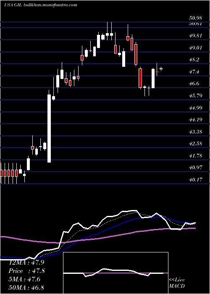Select the 41.78 price axis label
This screenshot has width=210, height=294.
195,156
